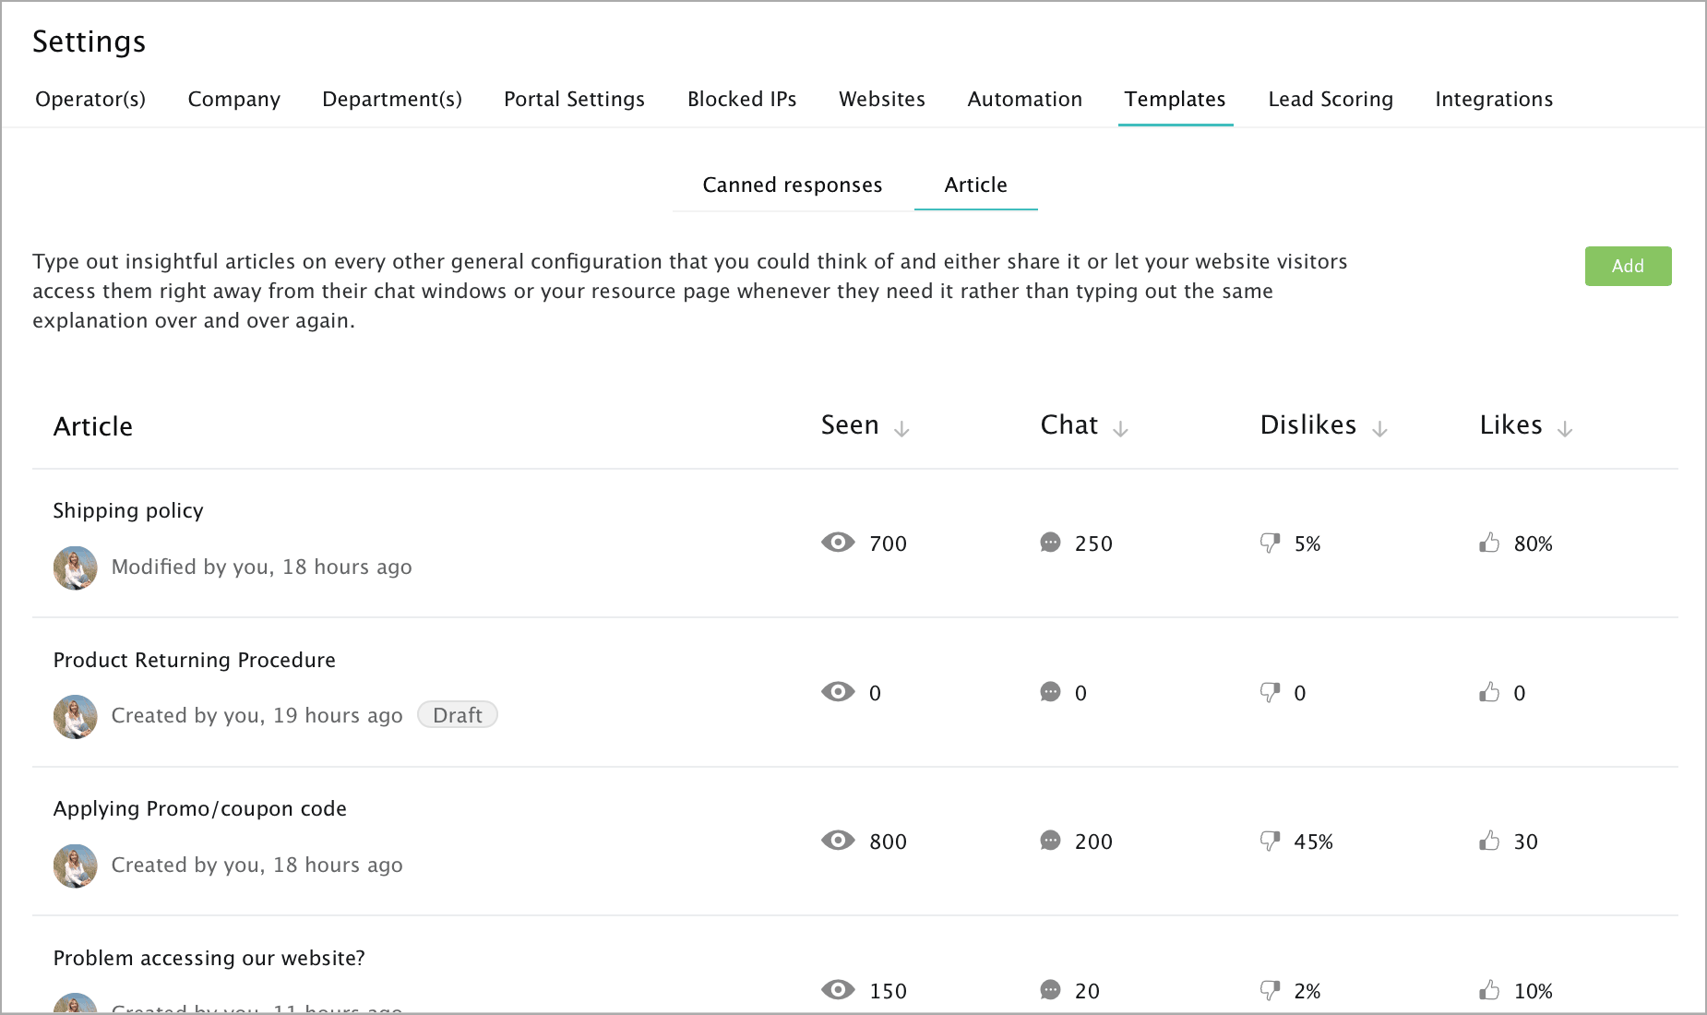1707x1015 pixels.
Task: Sort articles by Seen column arrow
Action: tap(902, 429)
